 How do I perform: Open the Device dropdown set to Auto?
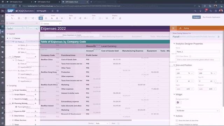click(102, 123)
